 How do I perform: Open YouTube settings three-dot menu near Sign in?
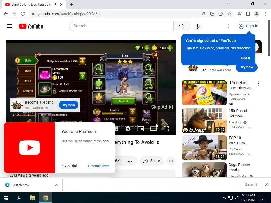[x=228, y=26]
